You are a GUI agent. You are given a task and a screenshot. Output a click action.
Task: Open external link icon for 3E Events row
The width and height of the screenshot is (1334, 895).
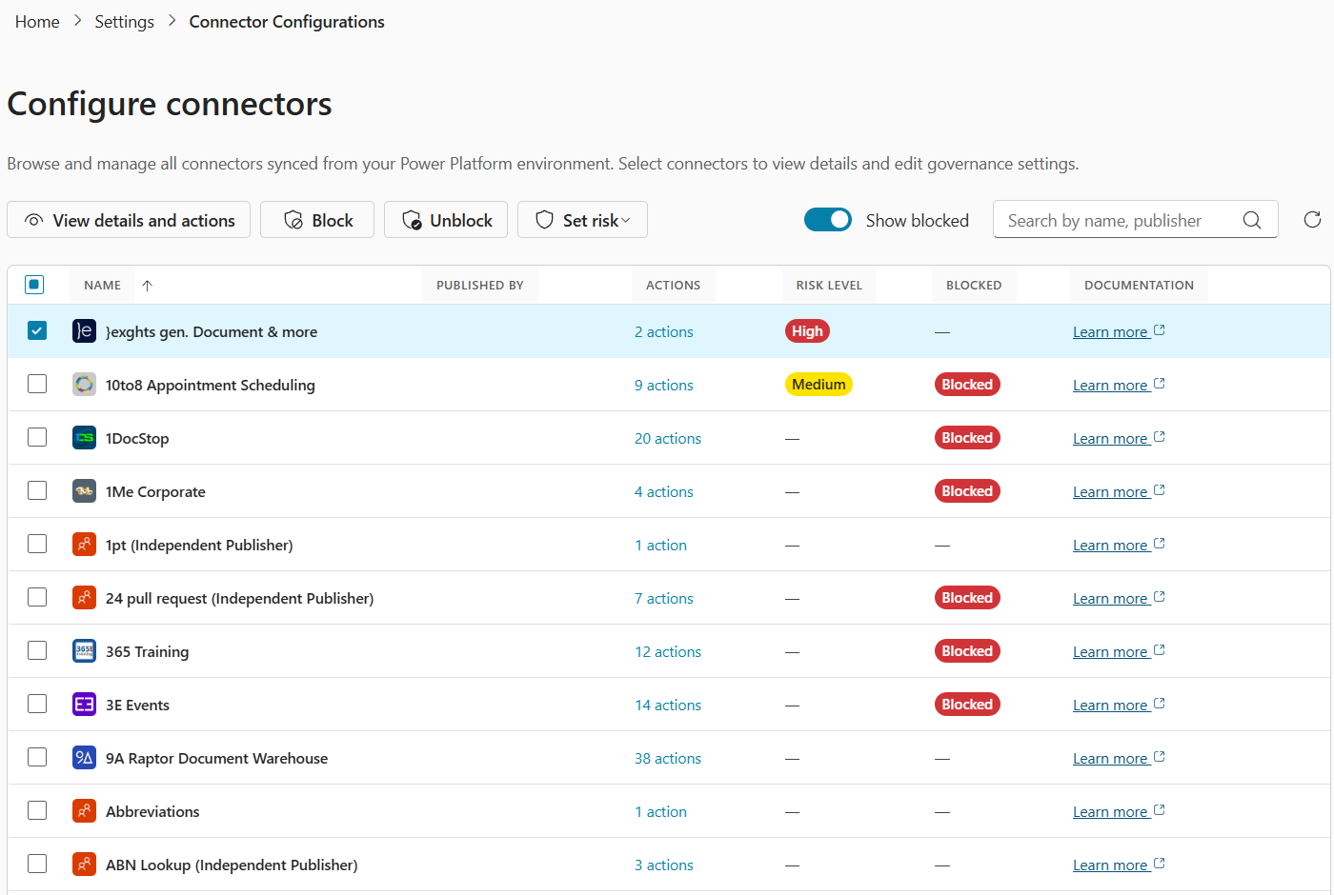(x=1160, y=704)
